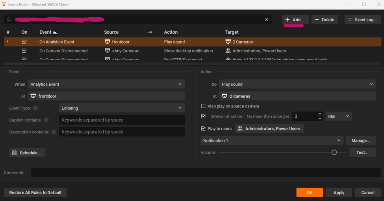Click the 2 Cameras icon in action target

224,96
